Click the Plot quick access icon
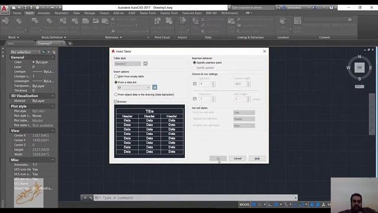This screenshot has height=213, width=378. point(37,8)
